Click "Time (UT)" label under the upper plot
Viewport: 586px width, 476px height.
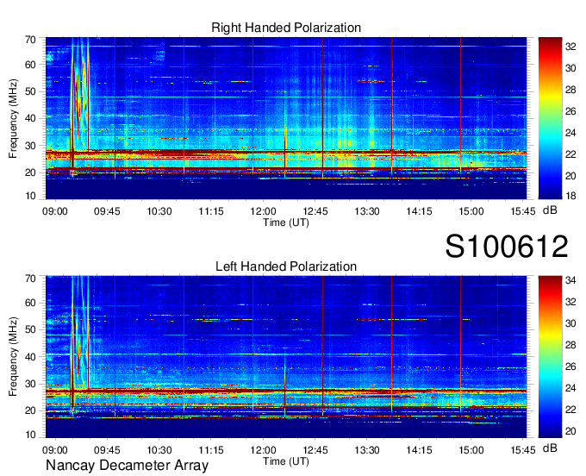[x=286, y=222]
